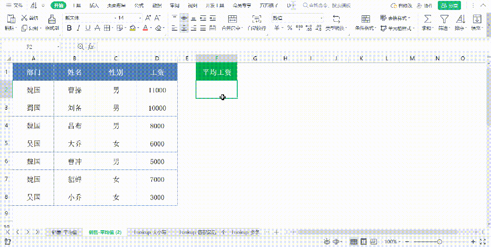Click the insert function fx icon
The image size is (491, 247).
pos(91,47)
